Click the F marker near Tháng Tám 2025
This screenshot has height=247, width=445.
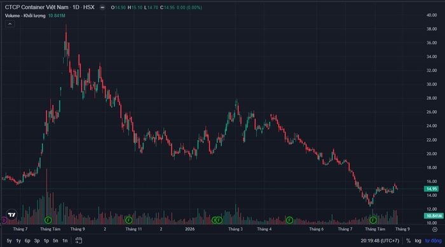pyautogui.click(x=48, y=220)
